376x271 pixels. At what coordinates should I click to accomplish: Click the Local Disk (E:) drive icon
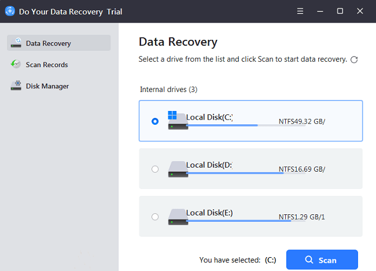point(177,217)
